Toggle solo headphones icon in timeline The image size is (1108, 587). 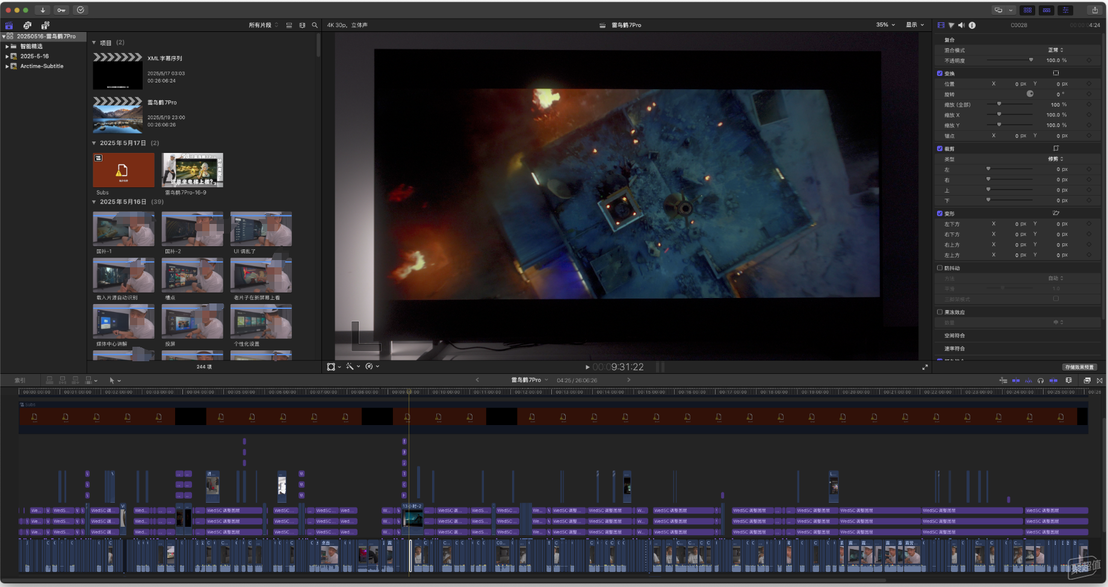pos(1041,380)
